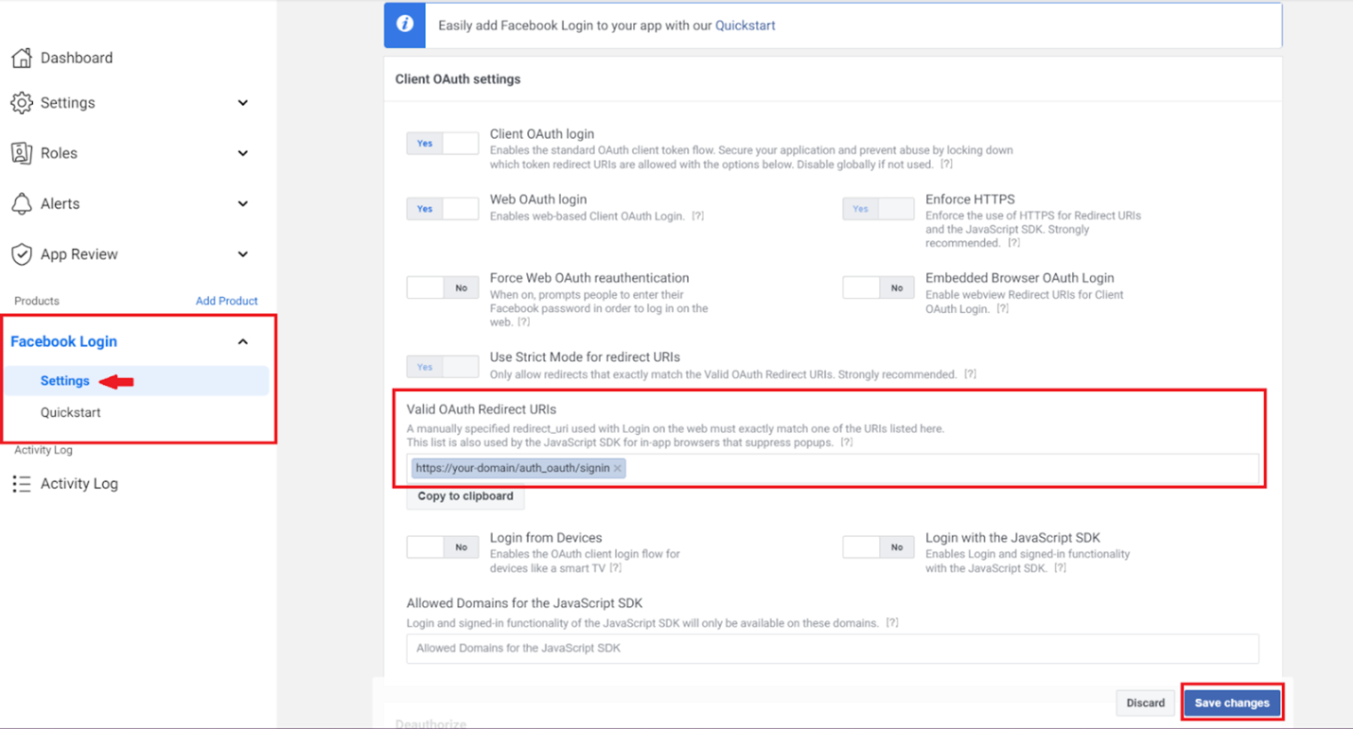Click the Client OAuth settings heading

[458, 79]
